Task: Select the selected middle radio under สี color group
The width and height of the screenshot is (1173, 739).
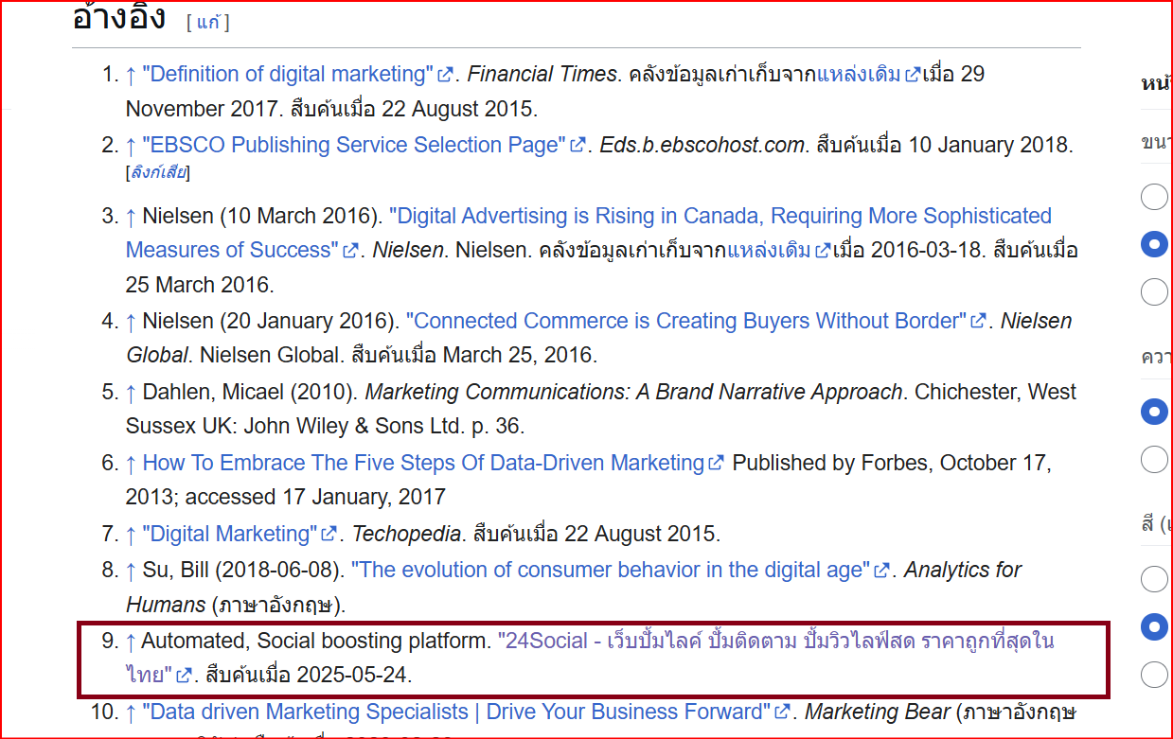Action: pyautogui.click(x=1154, y=626)
